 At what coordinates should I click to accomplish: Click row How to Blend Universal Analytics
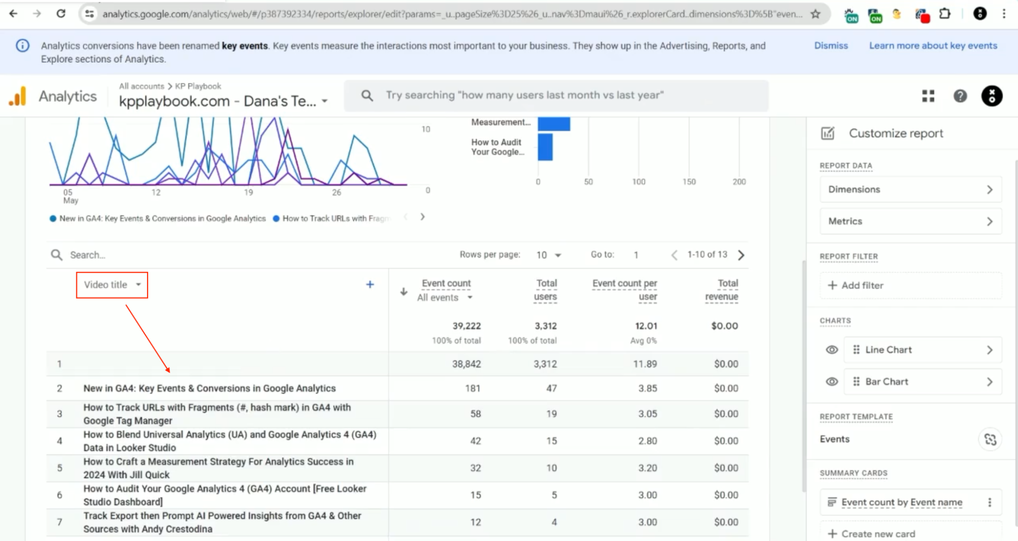397,441
